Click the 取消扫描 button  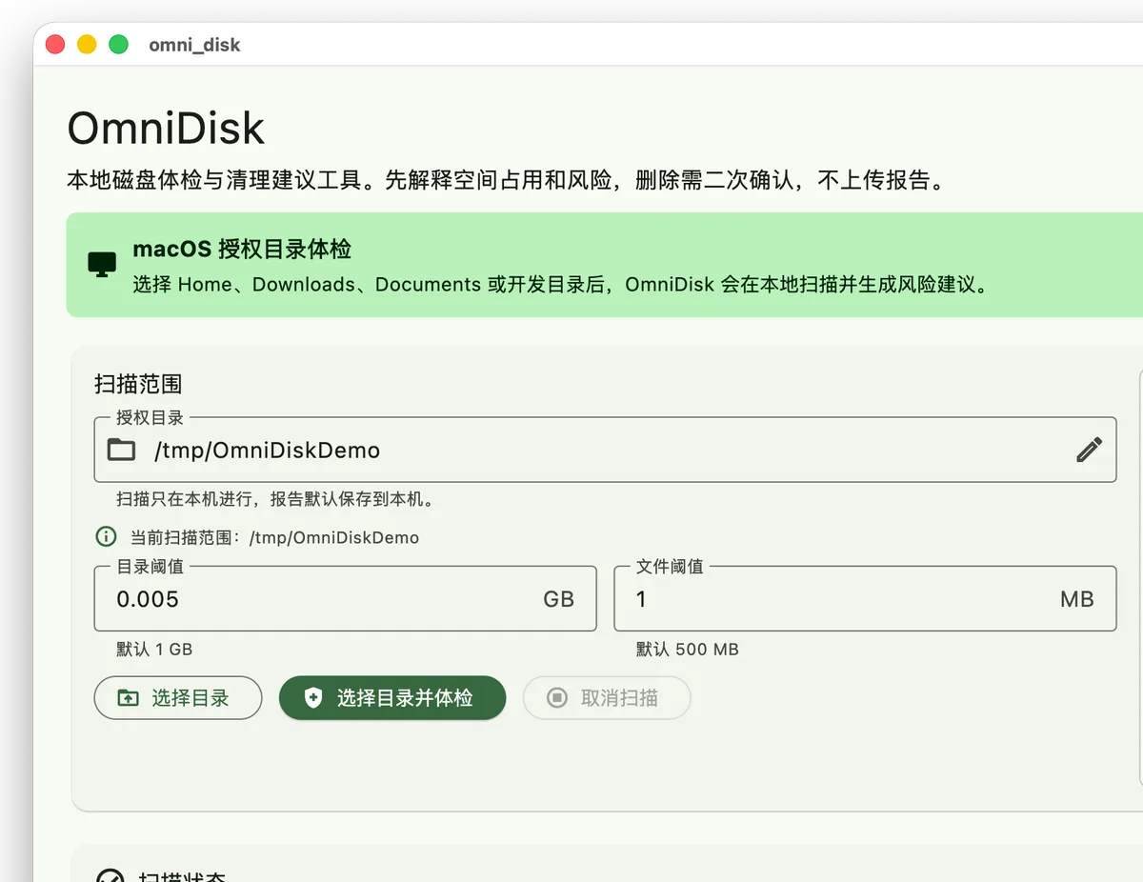[607, 698]
